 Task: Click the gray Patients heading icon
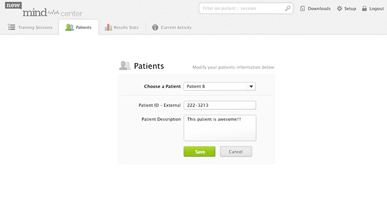point(125,66)
